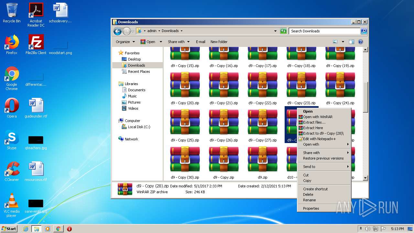Screen dimensions: 414x233
Task: Show hidden tray icons arrow
Action: pos(361,229)
